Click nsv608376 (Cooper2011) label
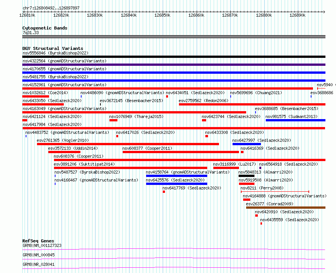This screenshot has width=336, height=273. pos(79,156)
